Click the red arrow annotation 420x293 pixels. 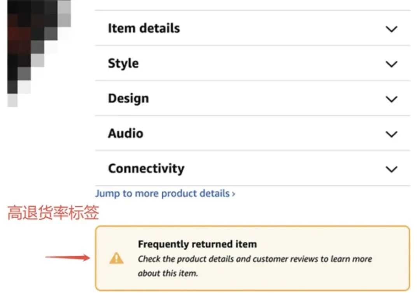click(68, 257)
